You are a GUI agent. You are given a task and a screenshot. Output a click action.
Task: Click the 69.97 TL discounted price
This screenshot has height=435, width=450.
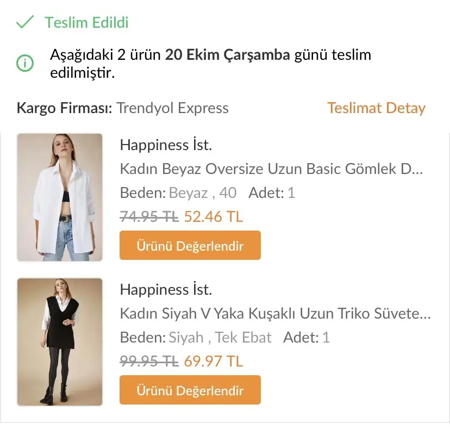tap(214, 361)
